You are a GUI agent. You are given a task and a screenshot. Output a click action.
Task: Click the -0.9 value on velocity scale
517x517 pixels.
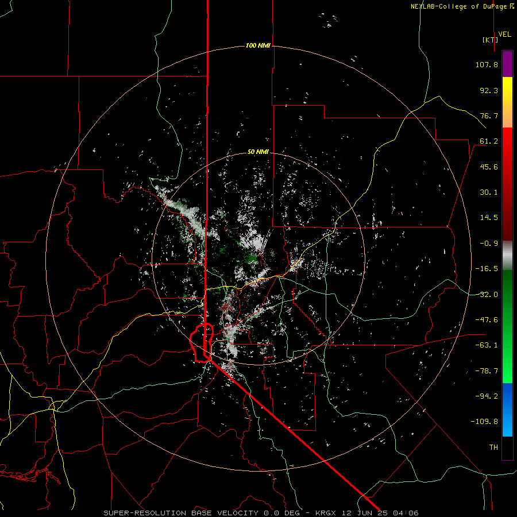click(489, 244)
